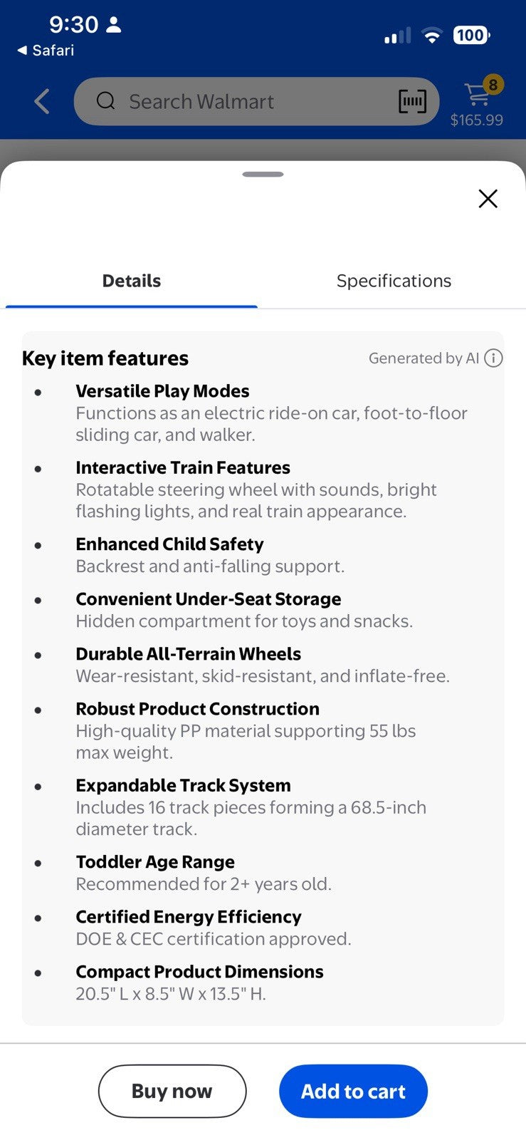The image size is (526, 1140).
Task: Switch to the Specifications tab
Action: (394, 281)
